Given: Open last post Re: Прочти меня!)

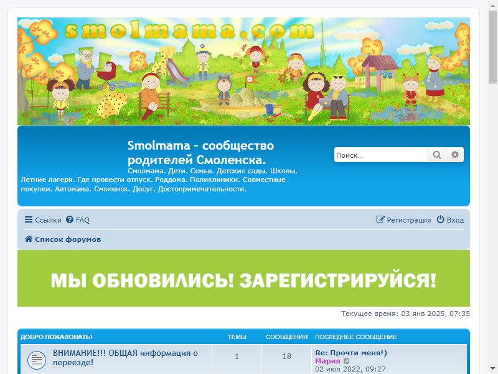Looking at the screenshot, I should coord(351,353).
